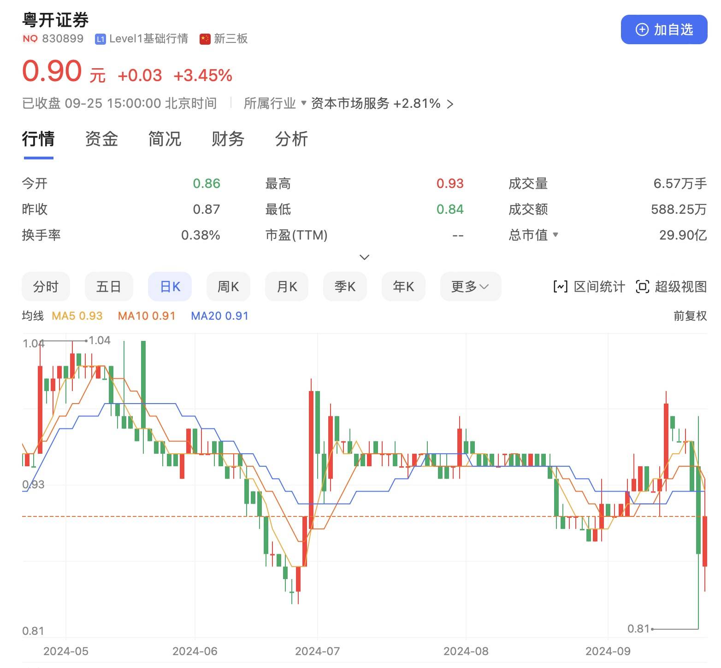Screen dimensions: 721x668
Task: Click the 前复权 adjustment setting
Action: point(690,316)
